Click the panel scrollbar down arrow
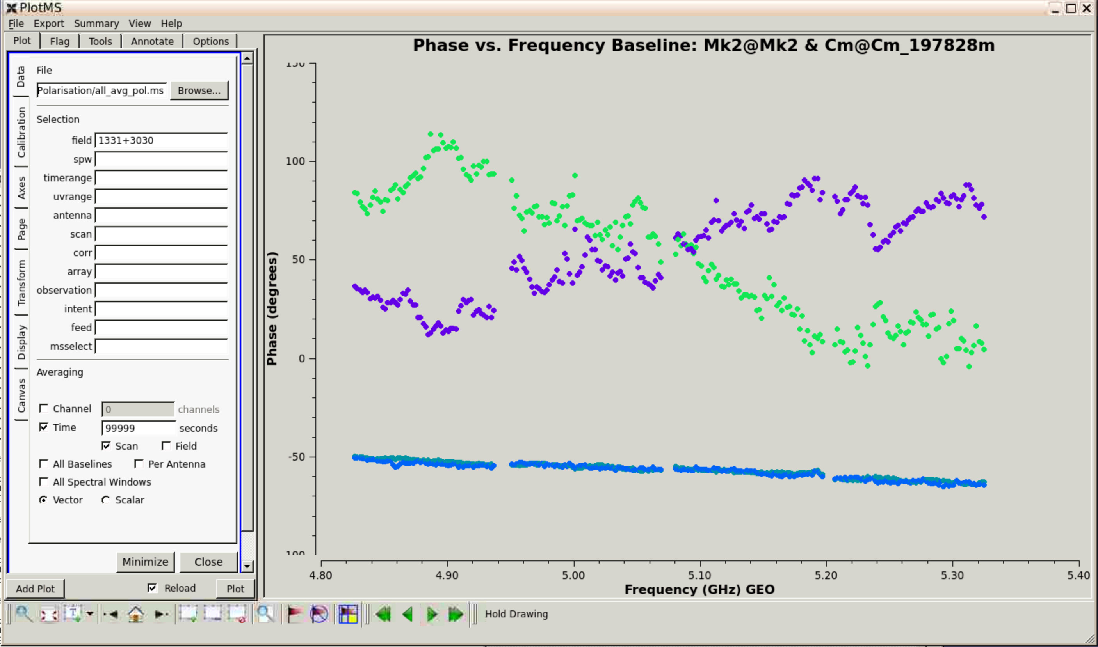Image resolution: width=1098 pixels, height=647 pixels. (x=247, y=566)
